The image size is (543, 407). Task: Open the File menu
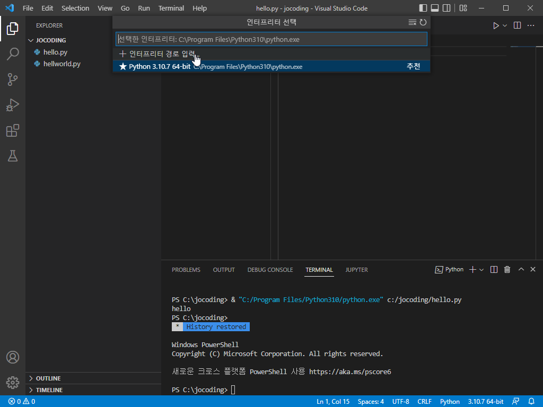[x=28, y=8]
